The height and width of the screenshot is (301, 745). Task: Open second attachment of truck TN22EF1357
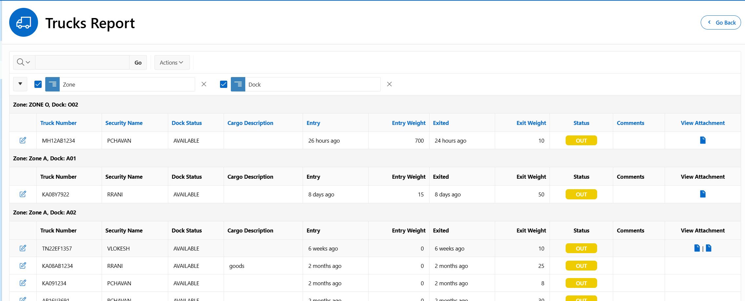click(709, 248)
